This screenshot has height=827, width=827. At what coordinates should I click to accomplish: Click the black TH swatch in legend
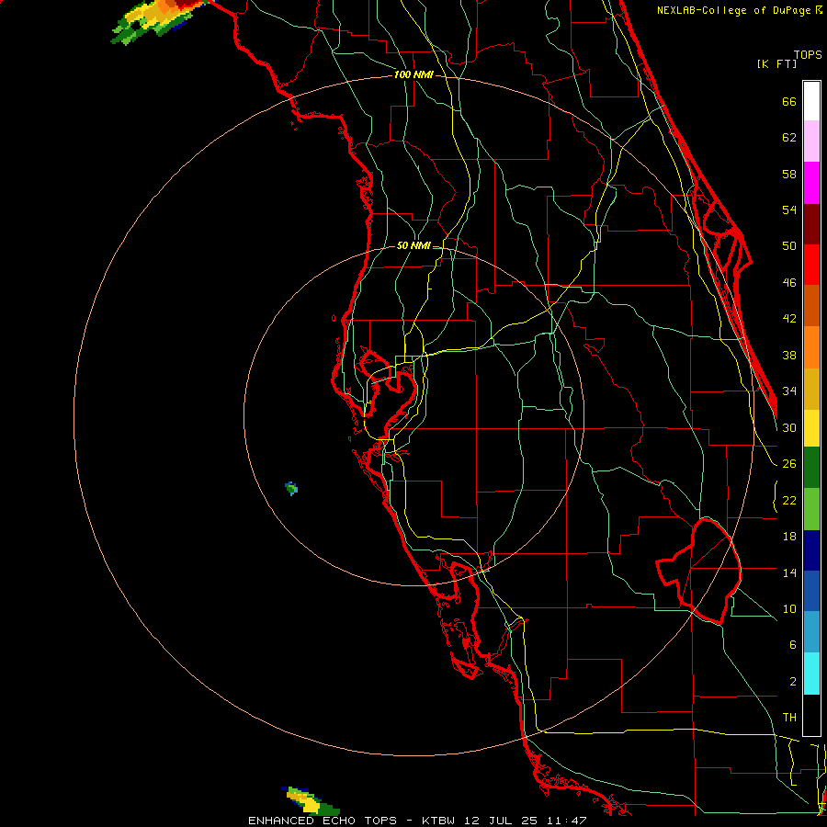pos(811,715)
